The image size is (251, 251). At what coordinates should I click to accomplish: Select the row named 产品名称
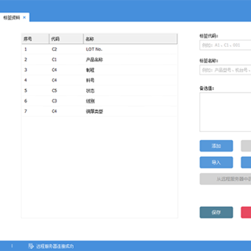point(100,60)
